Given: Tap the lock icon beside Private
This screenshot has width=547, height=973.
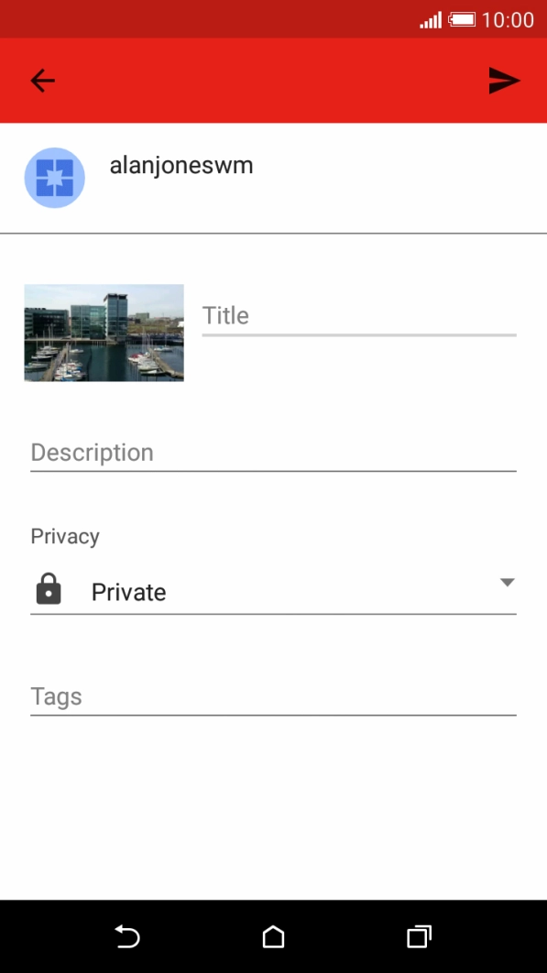Looking at the screenshot, I should (x=49, y=589).
